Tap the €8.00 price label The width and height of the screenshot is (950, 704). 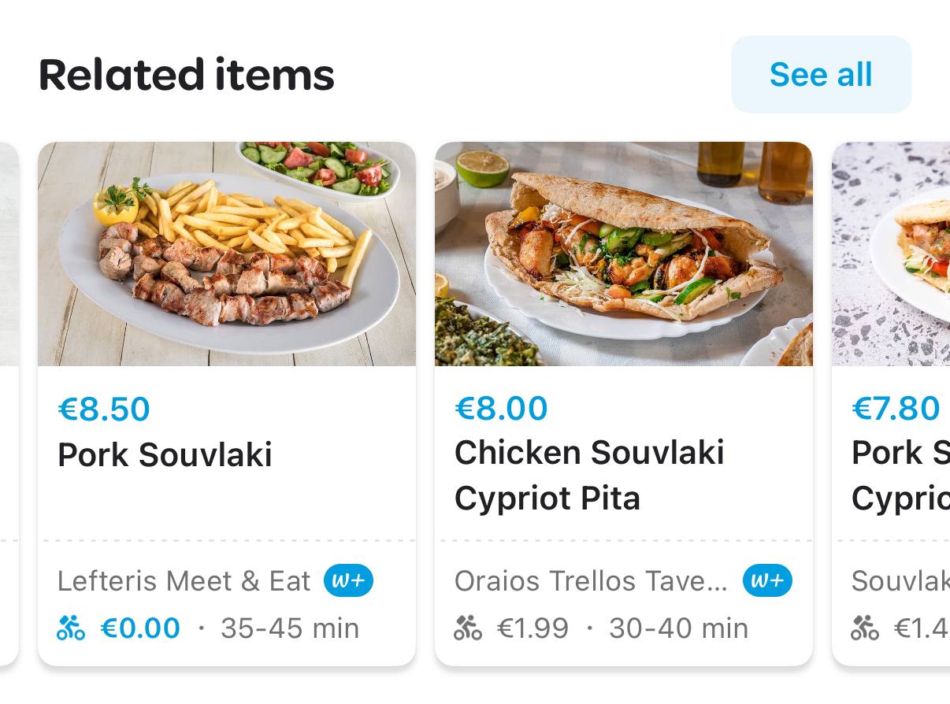coord(501,409)
